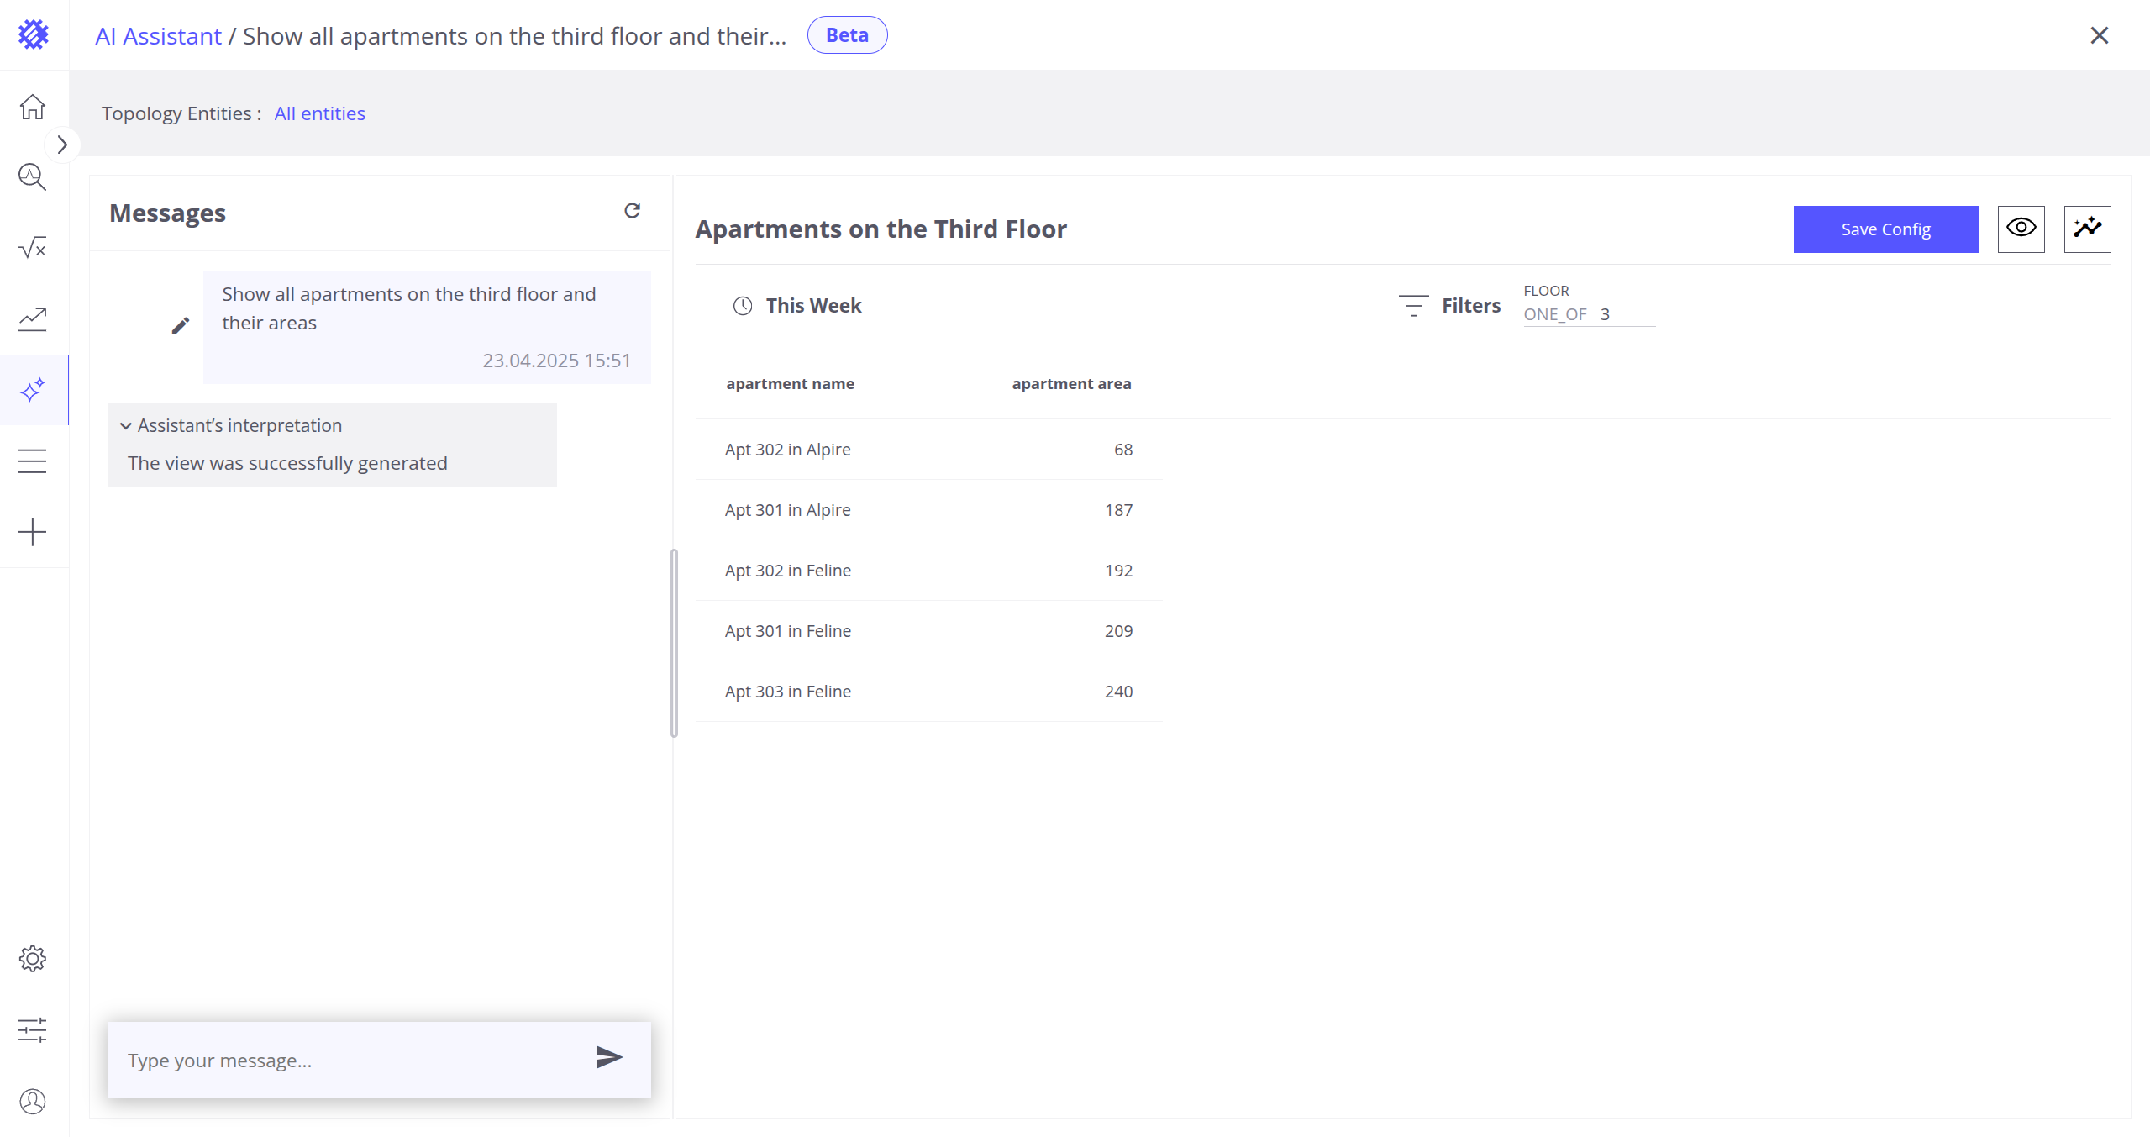2150x1137 pixels.
Task: Open the square-root formula icon
Action: [x=33, y=248]
